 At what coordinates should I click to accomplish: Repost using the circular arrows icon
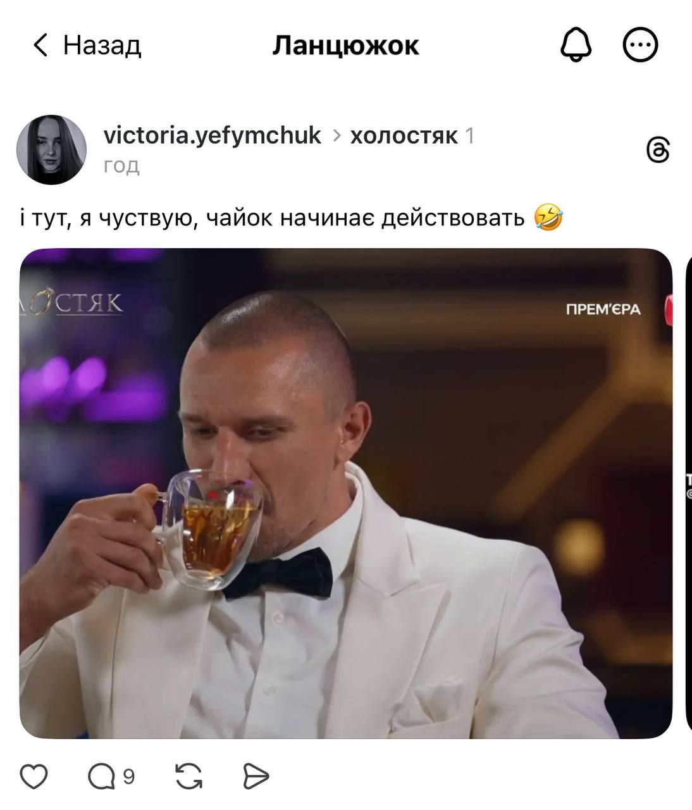(x=188, y=776)
